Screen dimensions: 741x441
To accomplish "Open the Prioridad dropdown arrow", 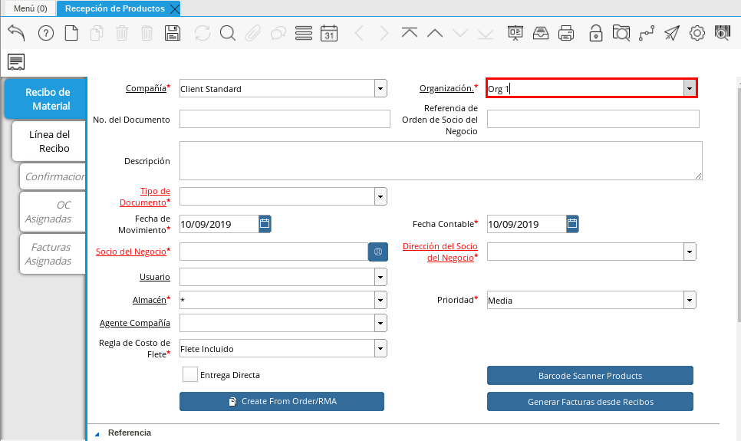I will point(690,301).
